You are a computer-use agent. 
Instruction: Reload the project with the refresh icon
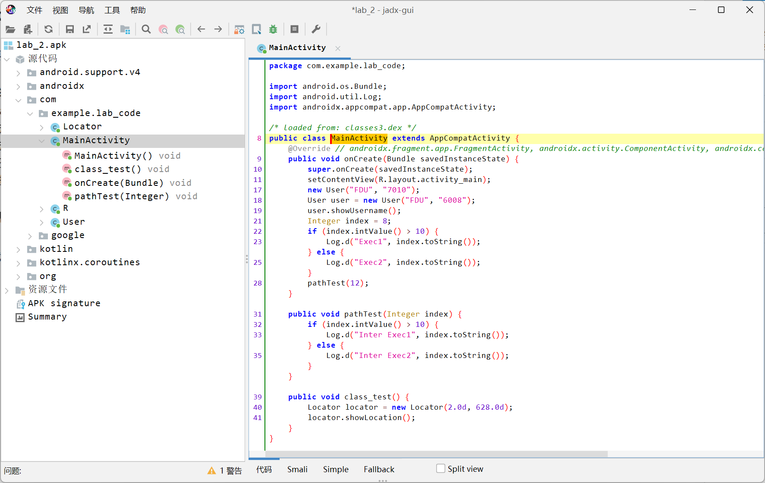(x=48, y=29)
